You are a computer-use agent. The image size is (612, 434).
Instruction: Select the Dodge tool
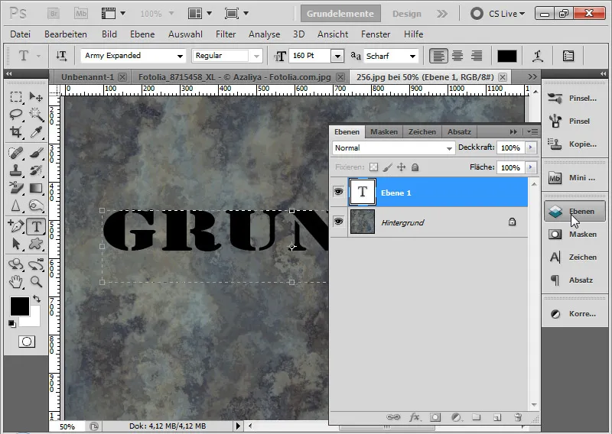[36, 206]
